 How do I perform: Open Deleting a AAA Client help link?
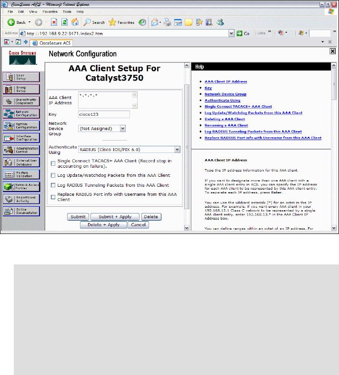225,119
